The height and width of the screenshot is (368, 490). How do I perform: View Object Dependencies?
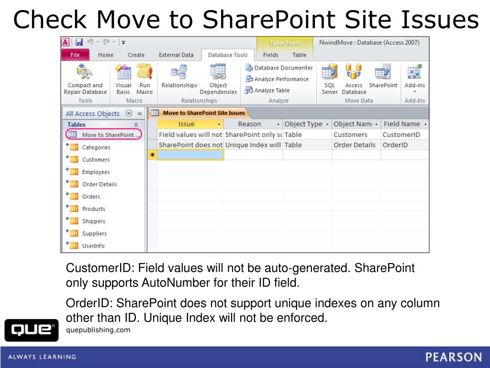point(218,80)
